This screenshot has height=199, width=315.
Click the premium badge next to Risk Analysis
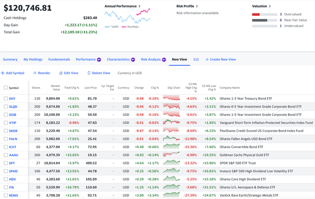[164, 59]
